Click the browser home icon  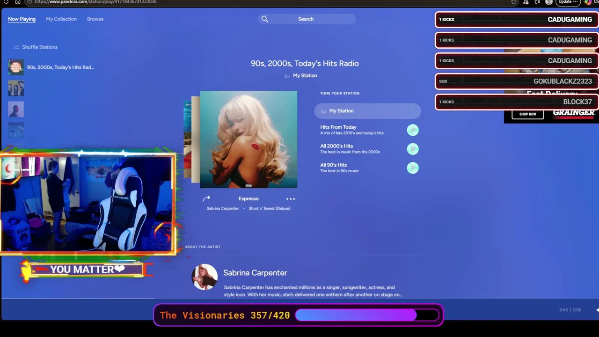point(18,2)
